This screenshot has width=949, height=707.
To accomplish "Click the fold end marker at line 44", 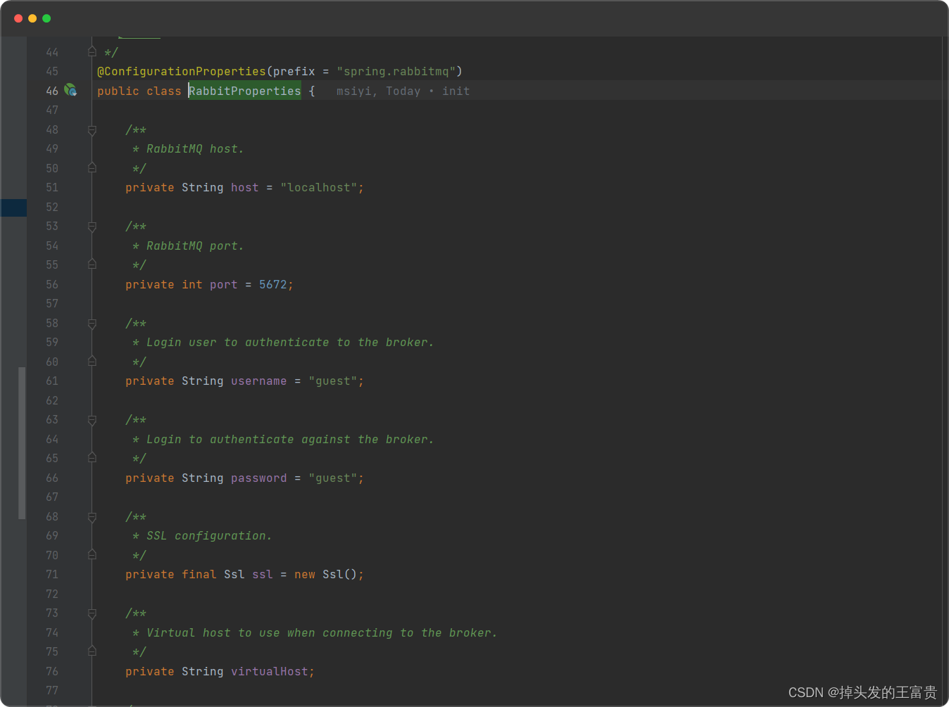I will (x=92, y=51).
